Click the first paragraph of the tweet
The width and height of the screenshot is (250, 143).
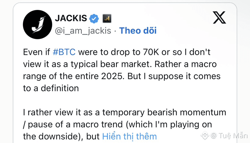pyautogui.click(x=121, y=70)
